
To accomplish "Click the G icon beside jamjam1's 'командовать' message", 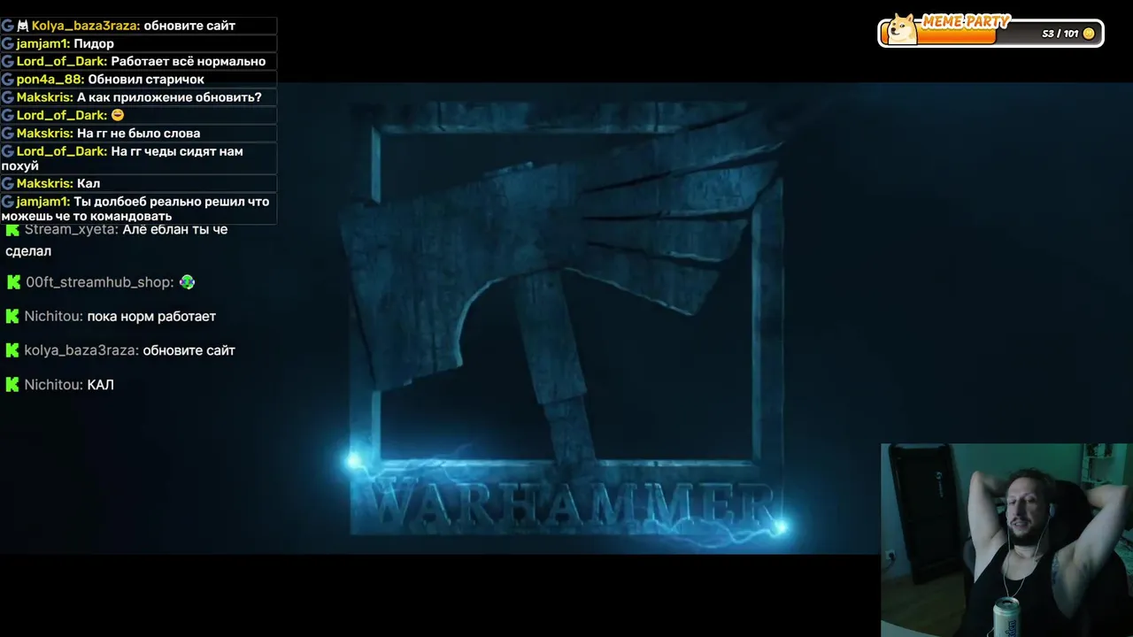I will (x=7, y=202).
